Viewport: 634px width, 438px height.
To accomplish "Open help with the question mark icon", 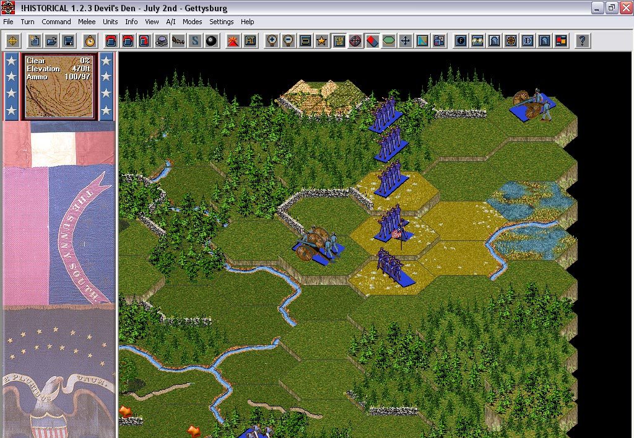I will point(581,41).
